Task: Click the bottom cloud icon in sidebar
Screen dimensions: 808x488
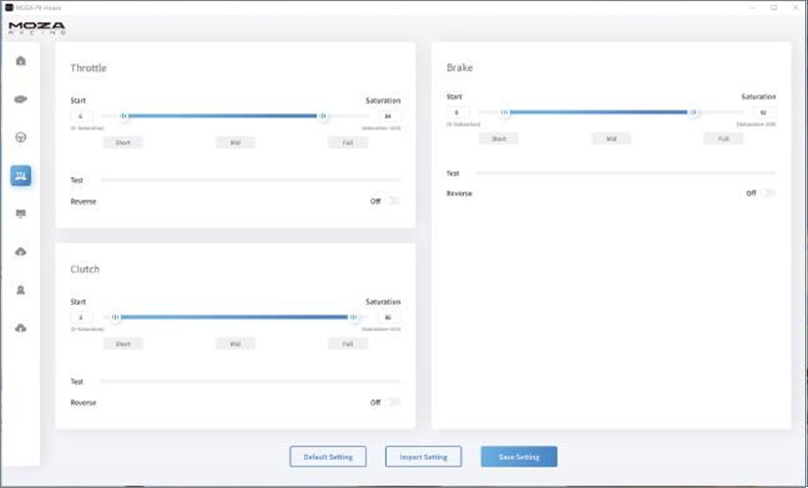Action: (21, 328)
